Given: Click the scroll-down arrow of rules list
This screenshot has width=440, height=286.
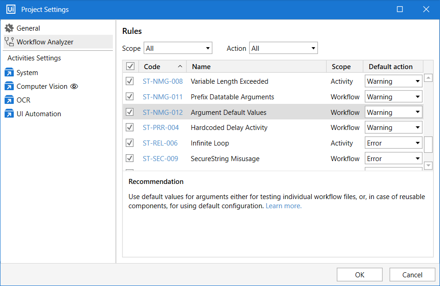Looking at the screenshot, I should coord(428,165).
